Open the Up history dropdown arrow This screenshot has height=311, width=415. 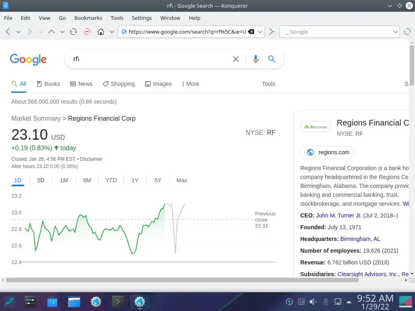62,32
